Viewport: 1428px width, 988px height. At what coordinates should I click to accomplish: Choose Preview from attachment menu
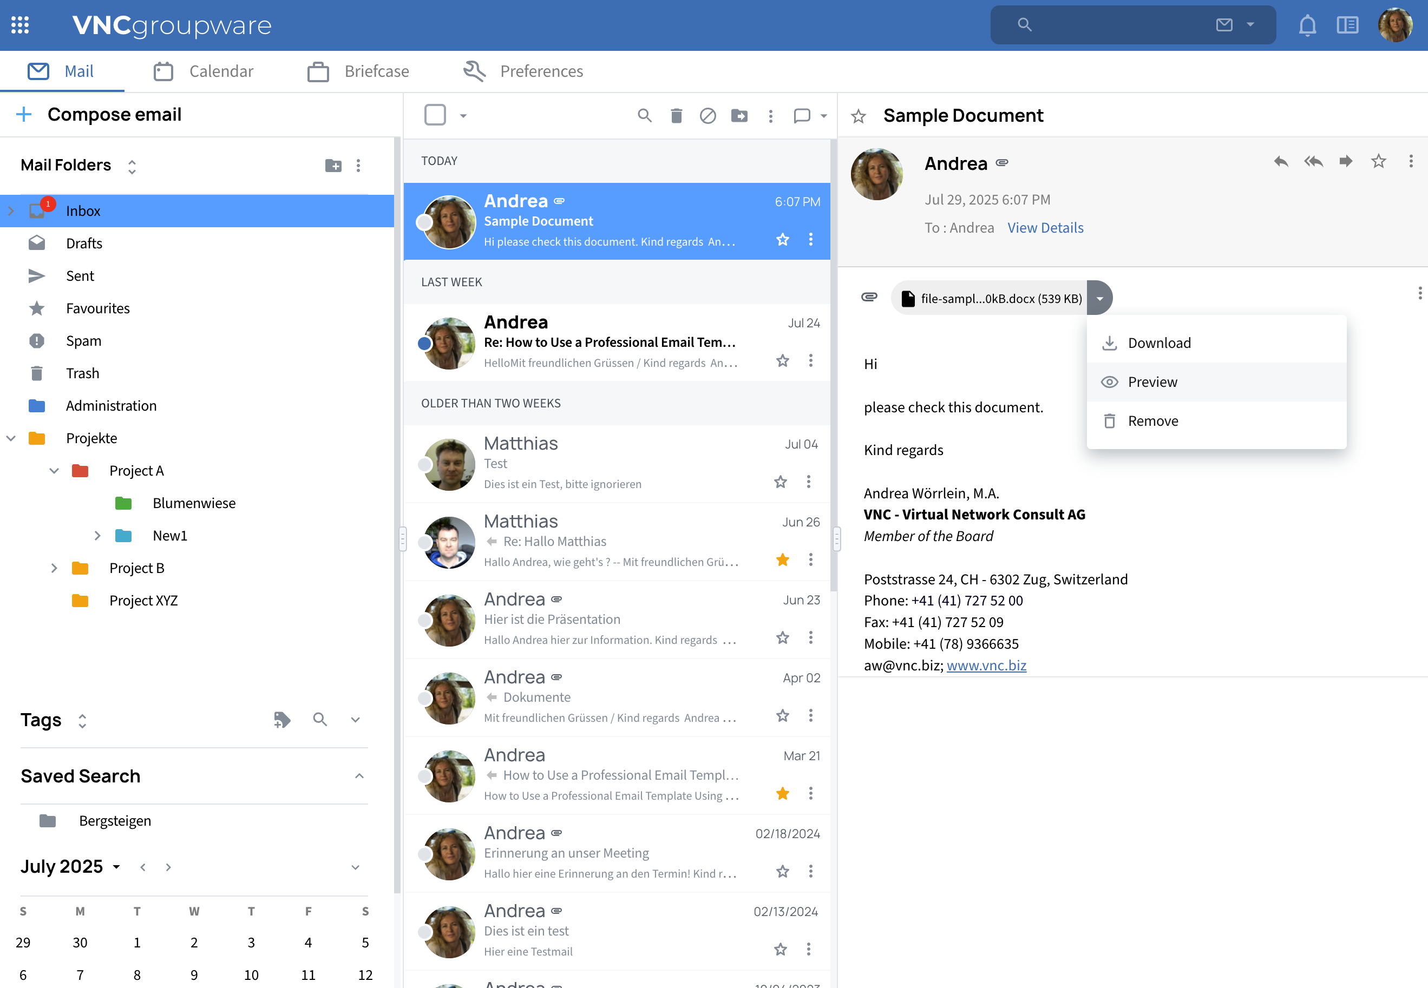coord(1216,382)
